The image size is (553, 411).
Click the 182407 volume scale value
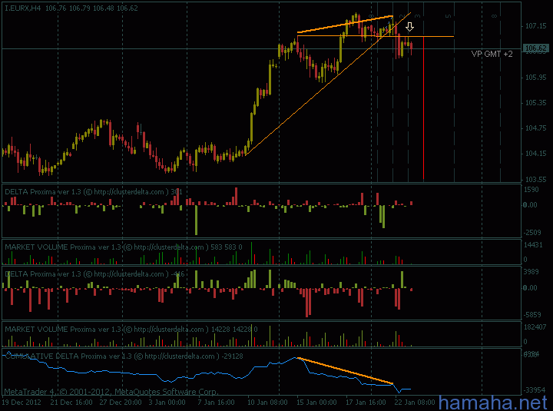pyautogui.click(x=535, y=327)
